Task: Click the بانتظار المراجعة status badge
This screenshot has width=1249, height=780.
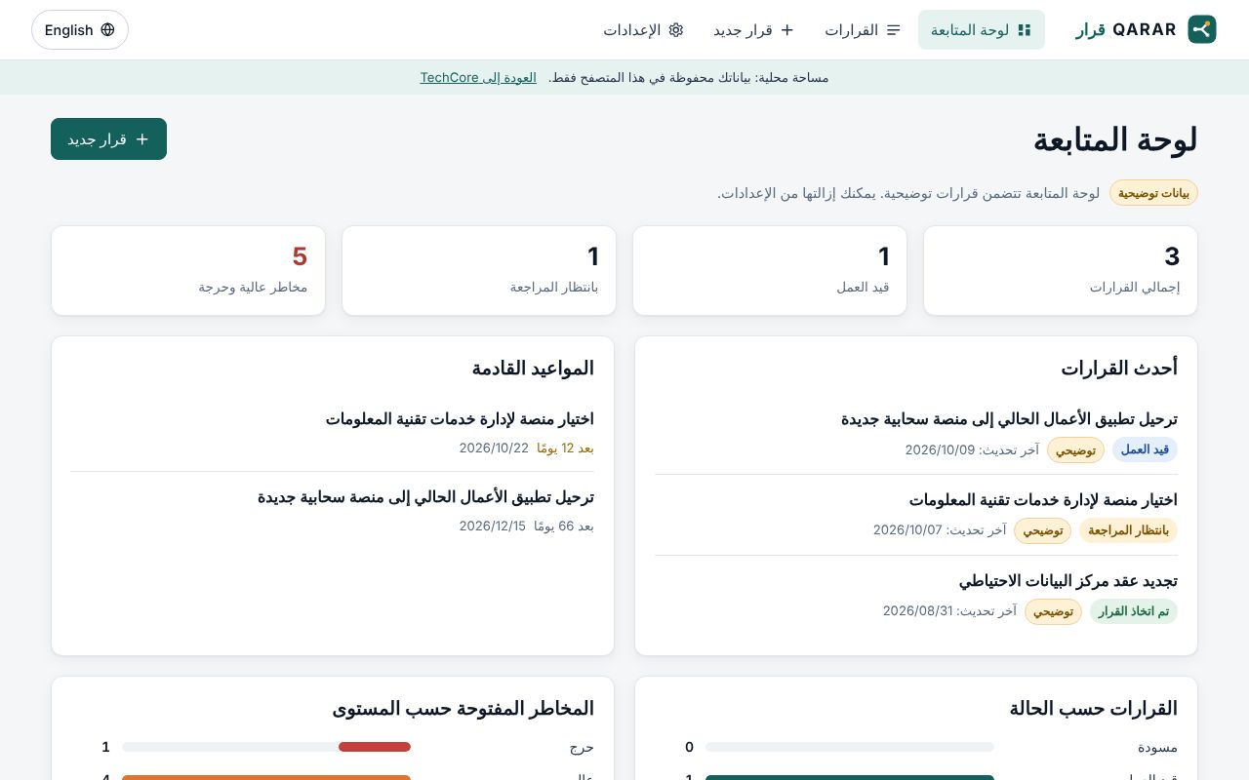Action: click(x=1128, y=530)
